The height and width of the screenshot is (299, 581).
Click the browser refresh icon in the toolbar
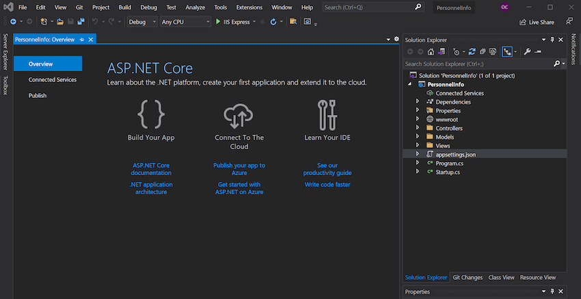coord(273,22)
